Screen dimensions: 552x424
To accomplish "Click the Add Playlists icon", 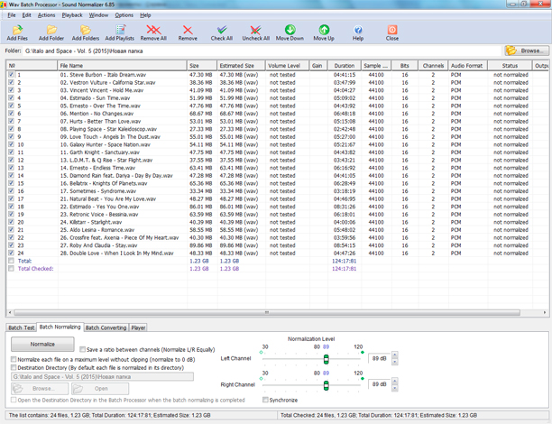I will [x=119, y=29].
